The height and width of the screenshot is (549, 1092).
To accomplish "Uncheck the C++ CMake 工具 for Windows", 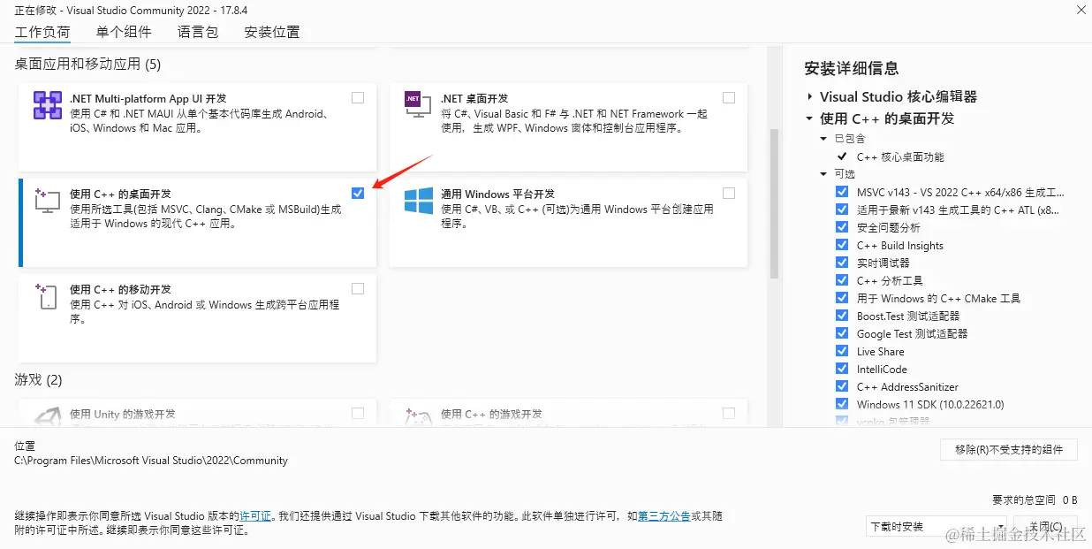I will [842, 298].
